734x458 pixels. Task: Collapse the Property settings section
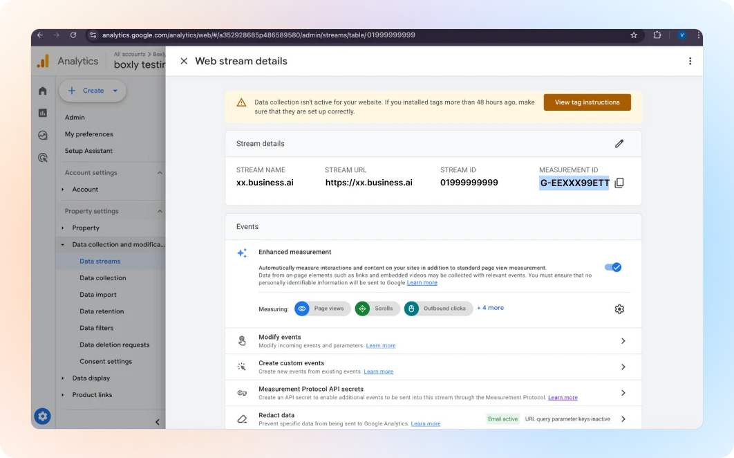click(160, 212)
